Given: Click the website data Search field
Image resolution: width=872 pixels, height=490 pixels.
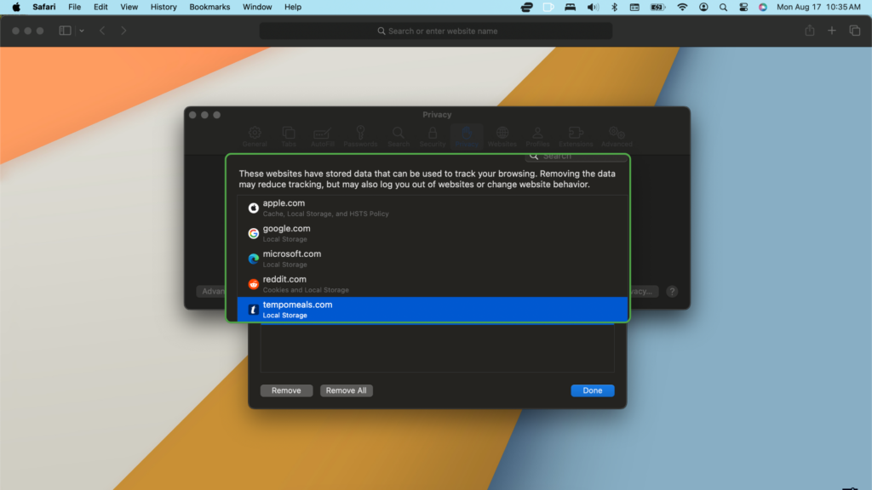Looking at the screenshot, I should [x=577, y=157].
